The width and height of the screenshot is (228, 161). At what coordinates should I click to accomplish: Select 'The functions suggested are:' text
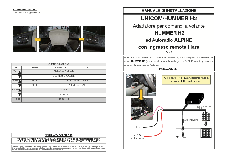[27, 13]
